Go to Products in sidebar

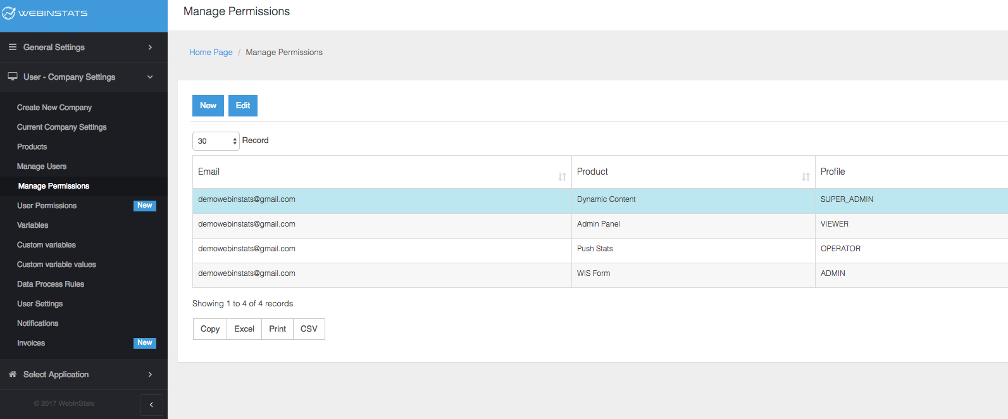click(32, 147)
